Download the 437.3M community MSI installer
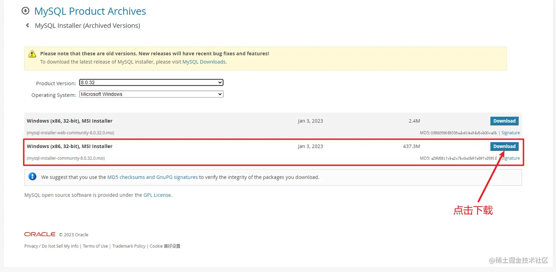 pos(504,146)
